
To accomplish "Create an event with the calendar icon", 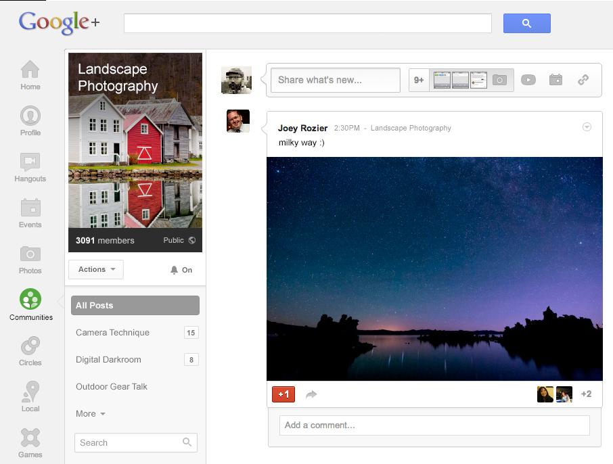I will click(555, 80).
